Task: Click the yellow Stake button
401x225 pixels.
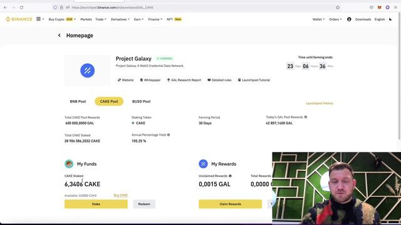Action: 96,204
